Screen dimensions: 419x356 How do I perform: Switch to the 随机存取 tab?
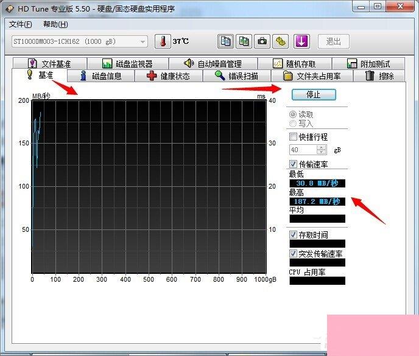pos(295,63)
